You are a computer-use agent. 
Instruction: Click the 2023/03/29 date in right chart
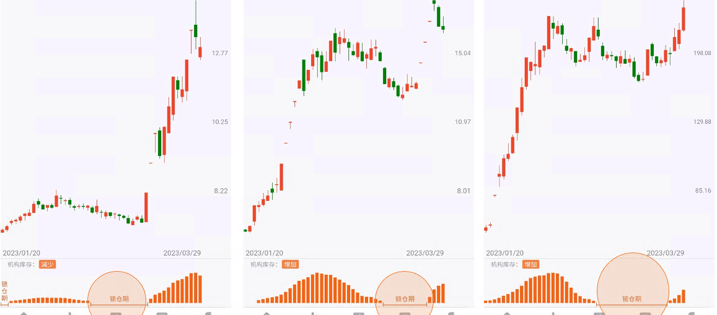(665, 253)
